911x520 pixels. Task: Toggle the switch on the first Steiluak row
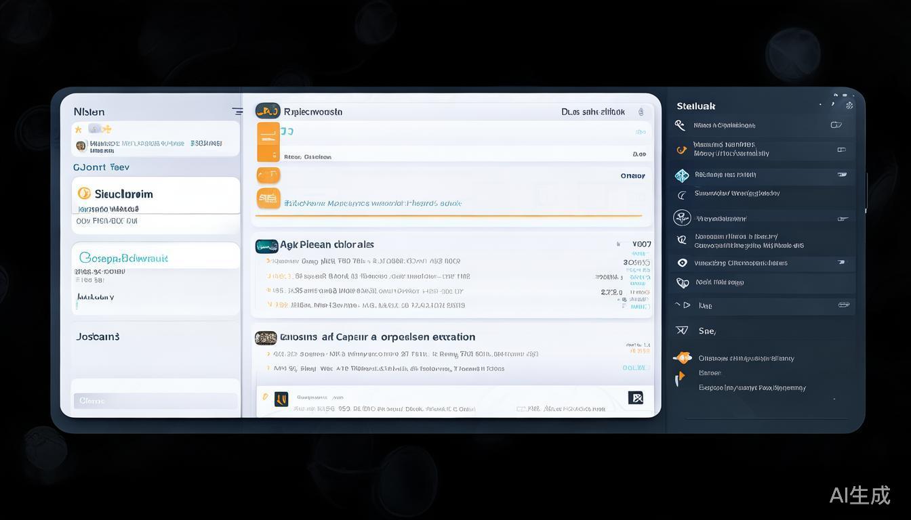(x=836, y=125)
